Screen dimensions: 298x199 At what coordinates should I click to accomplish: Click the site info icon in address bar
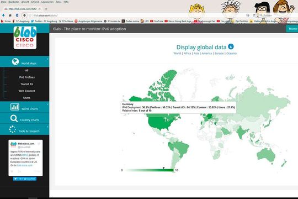(x=30, y=15)
